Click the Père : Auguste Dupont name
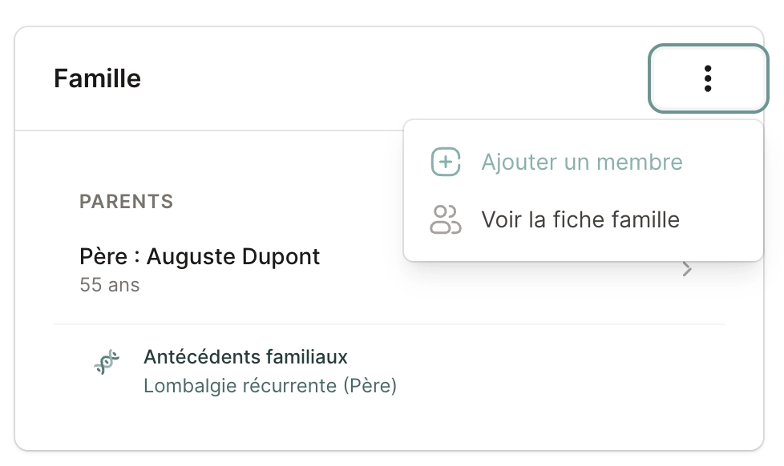The height and width of the screenshot is (466, 784). click(200, 256)
